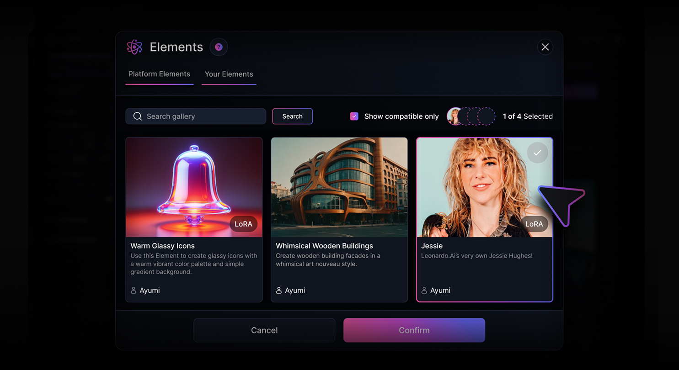Select the Platform Elements tab
Viewport: 679px width, 370px height.
pos(159,74)
